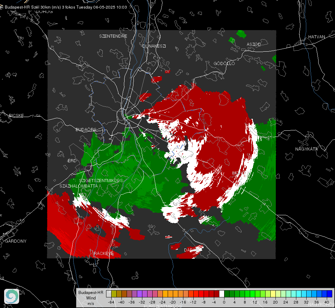Click the BICSKE town label
Image resolution: width=335 pixels, height=308 pixels.
(16, 116)
